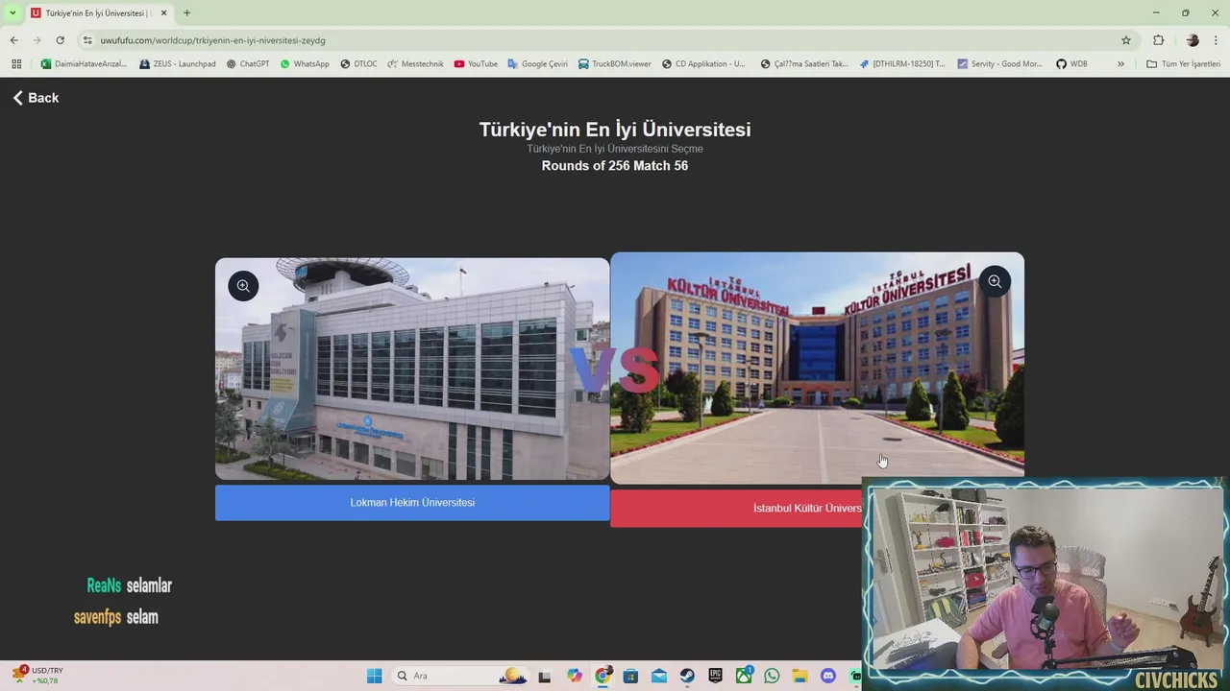Bookmark this page with star icon
1230x691 pixels.
click(x=1126, y=40)
